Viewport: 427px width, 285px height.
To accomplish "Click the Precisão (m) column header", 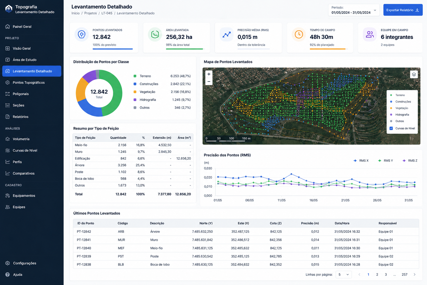I will [x=310, y=223].
